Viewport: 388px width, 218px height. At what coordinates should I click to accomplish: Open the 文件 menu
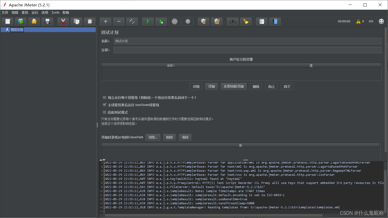(x=5, y=12)
